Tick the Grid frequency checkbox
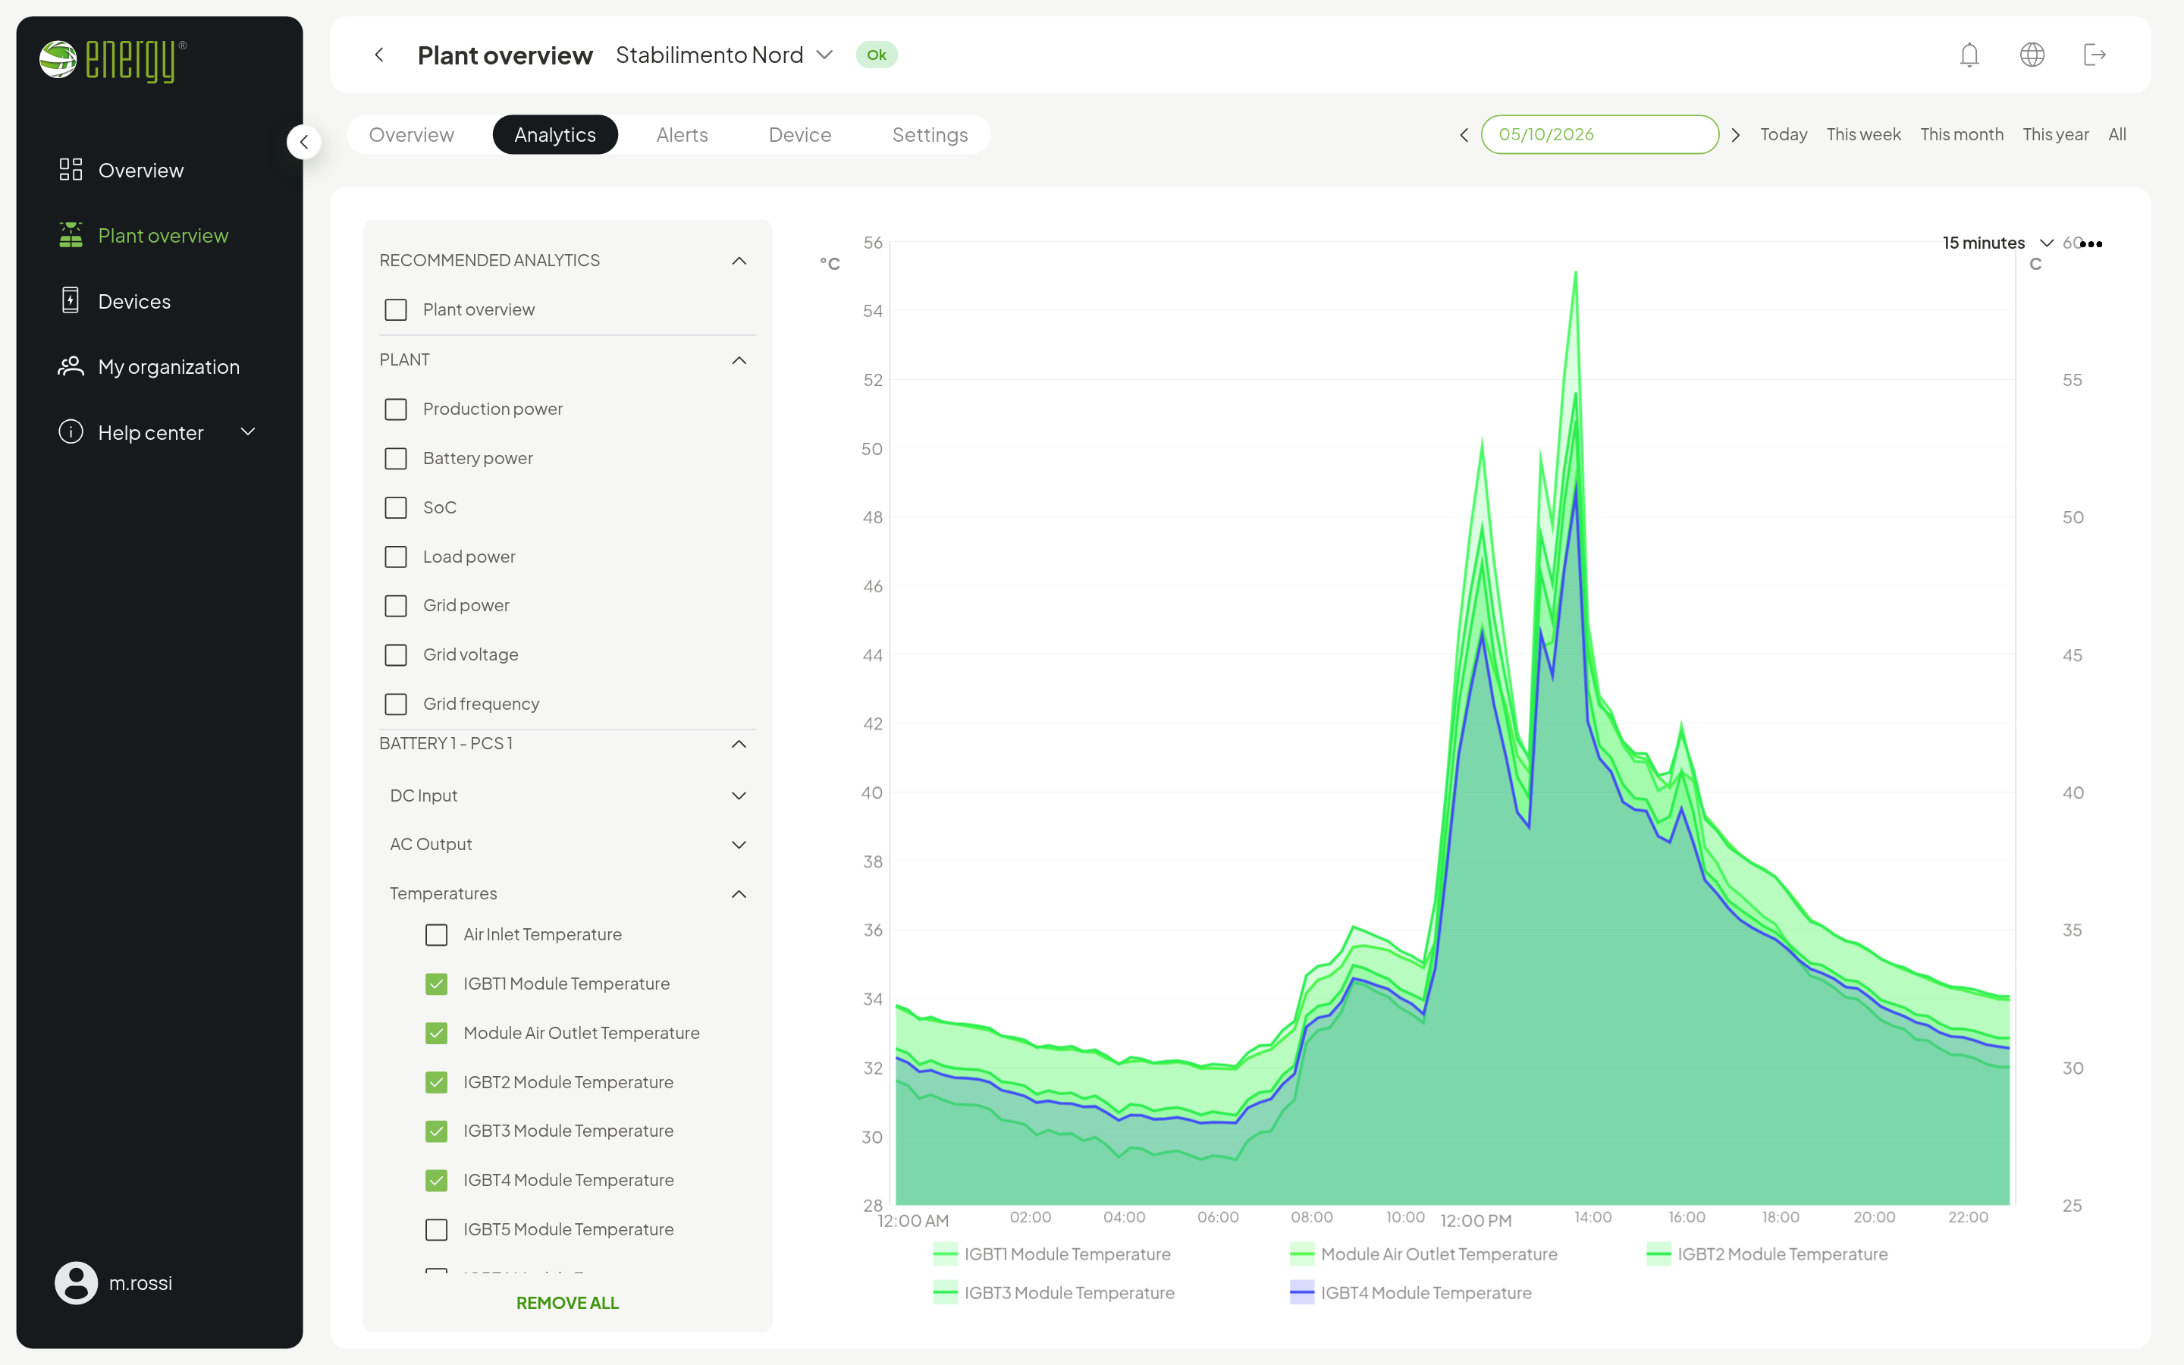2184x1365 pixels. 395,704
